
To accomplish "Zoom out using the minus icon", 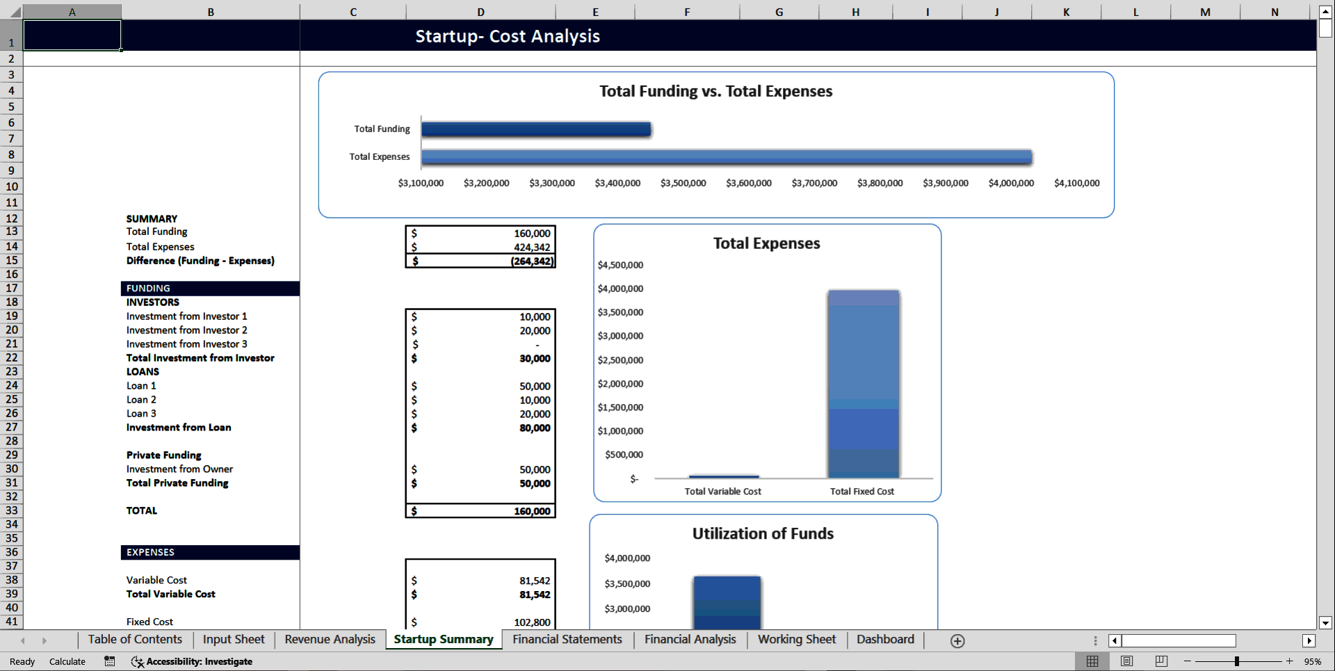I will click(1186, 661).
